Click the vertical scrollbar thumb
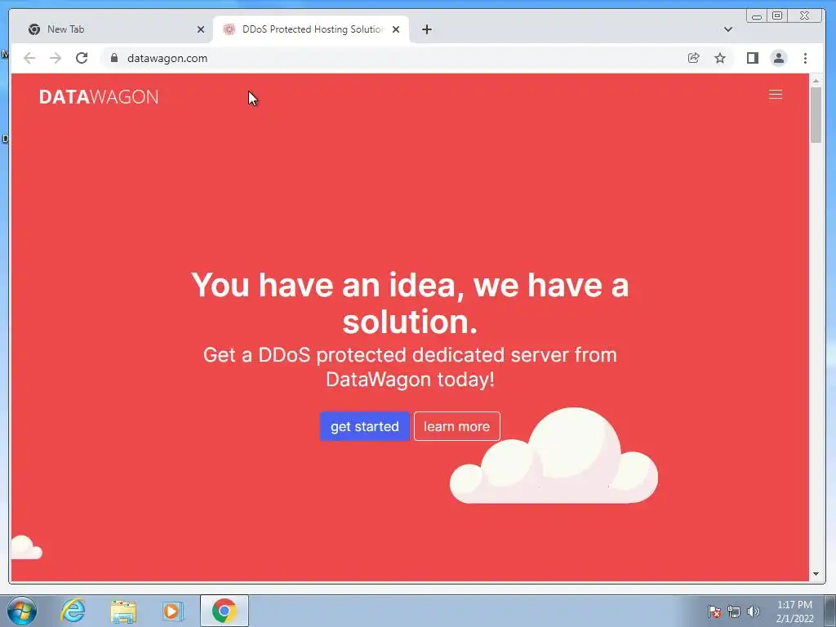836x627 pixels. 816,114
